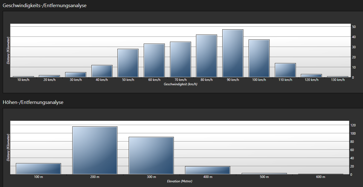Click the Geschwindigkeit (km/h) axis title
The image size is (363, 187).
(180, 84)
